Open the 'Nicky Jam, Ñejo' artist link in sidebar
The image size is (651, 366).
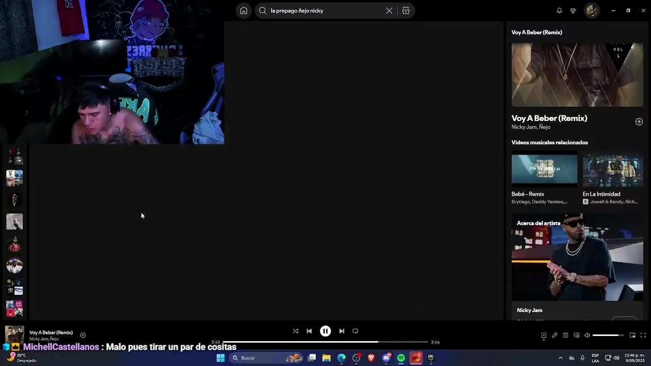(531, 127)
